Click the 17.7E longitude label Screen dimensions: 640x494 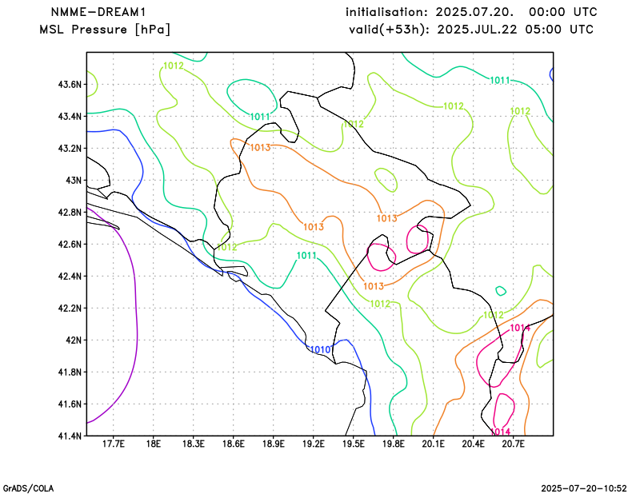tap(113, 444)
